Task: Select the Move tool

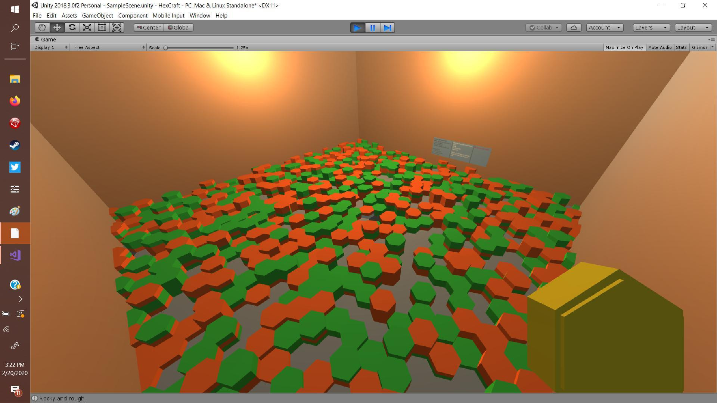Action: pyautogui.click(x=57, y=28)
